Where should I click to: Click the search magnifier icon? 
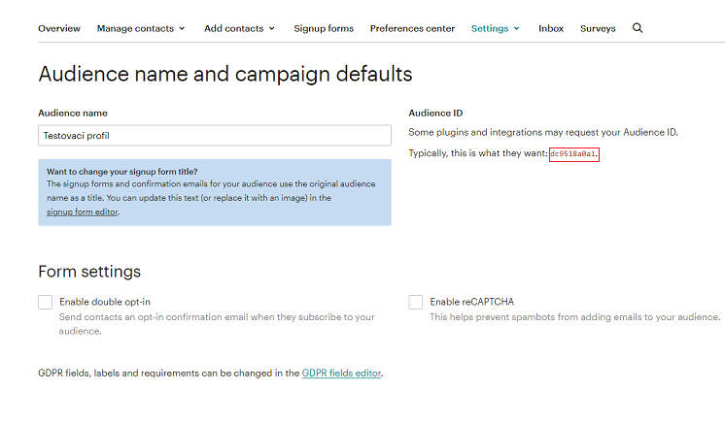(x=638, y=28)
